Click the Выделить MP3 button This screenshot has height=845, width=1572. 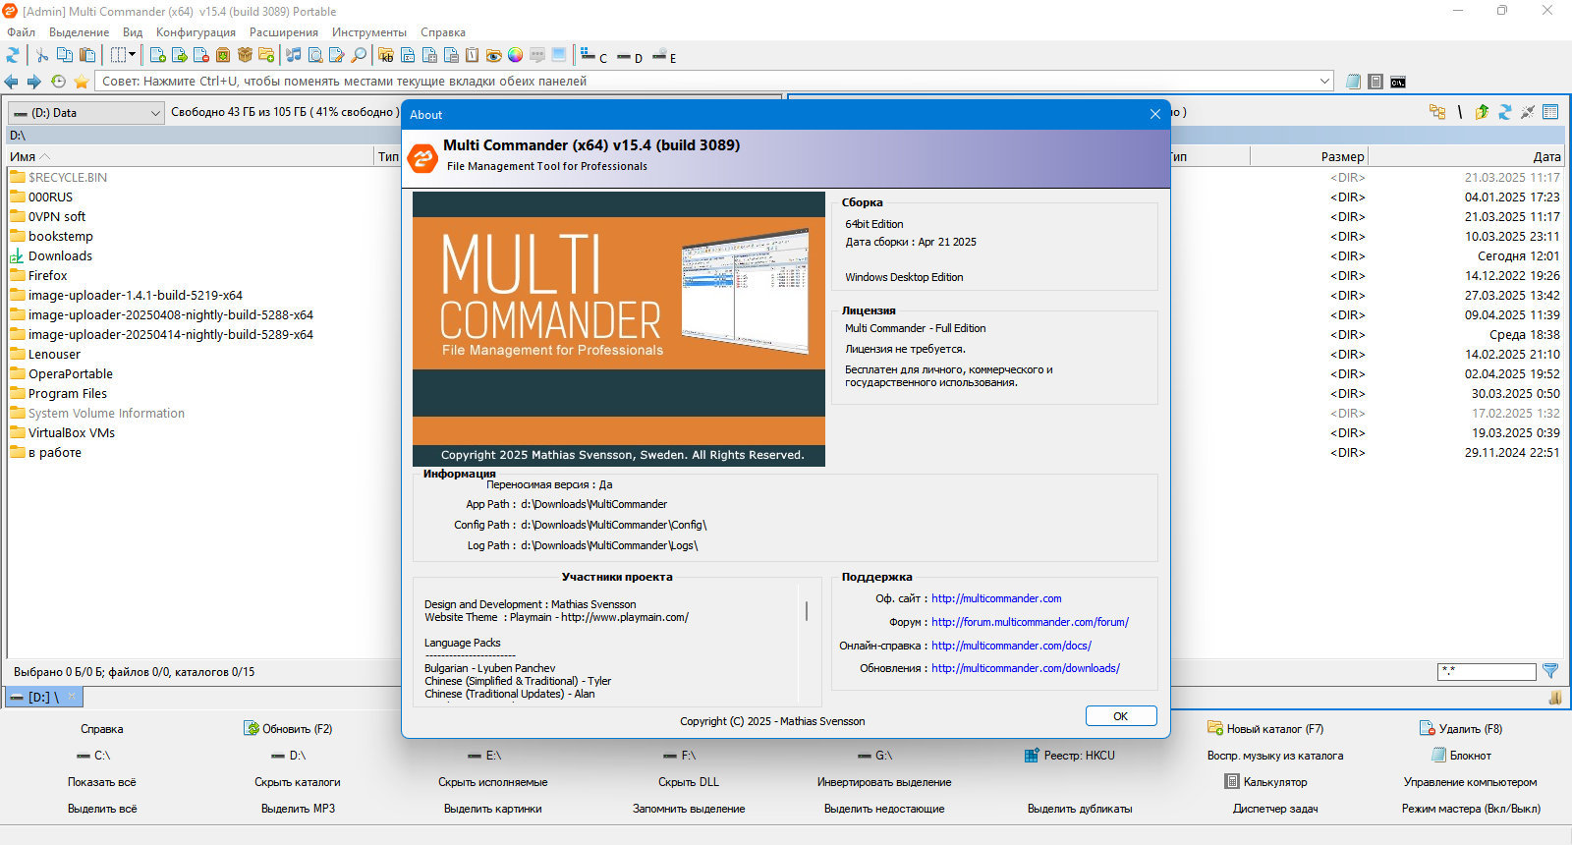298,809
